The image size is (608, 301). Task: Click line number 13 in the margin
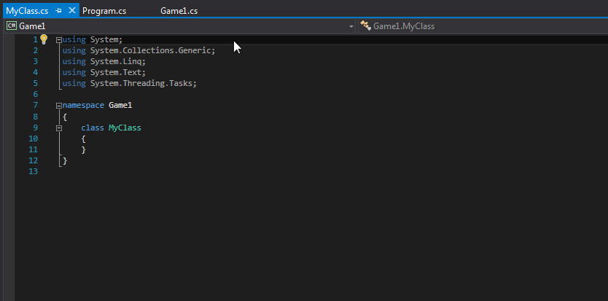[32, 171]
